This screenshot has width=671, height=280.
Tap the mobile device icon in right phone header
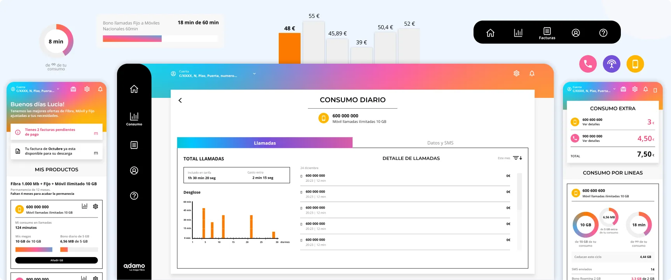tap(655, 90)
